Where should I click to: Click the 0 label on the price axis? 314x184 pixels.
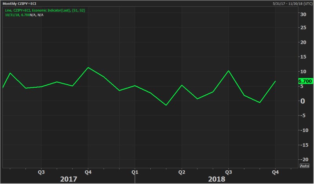pos(303,101)
